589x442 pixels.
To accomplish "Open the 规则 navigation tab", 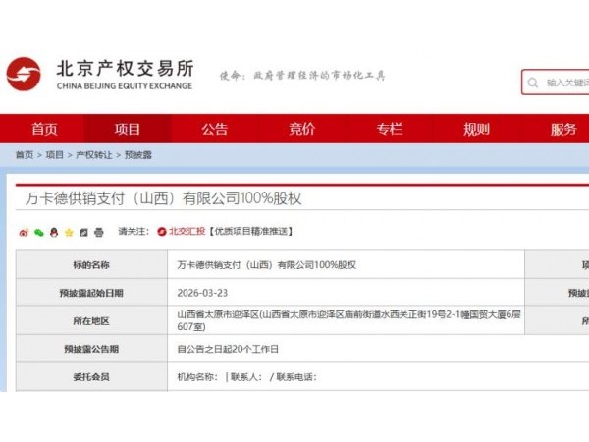I will tap(476, 129).
